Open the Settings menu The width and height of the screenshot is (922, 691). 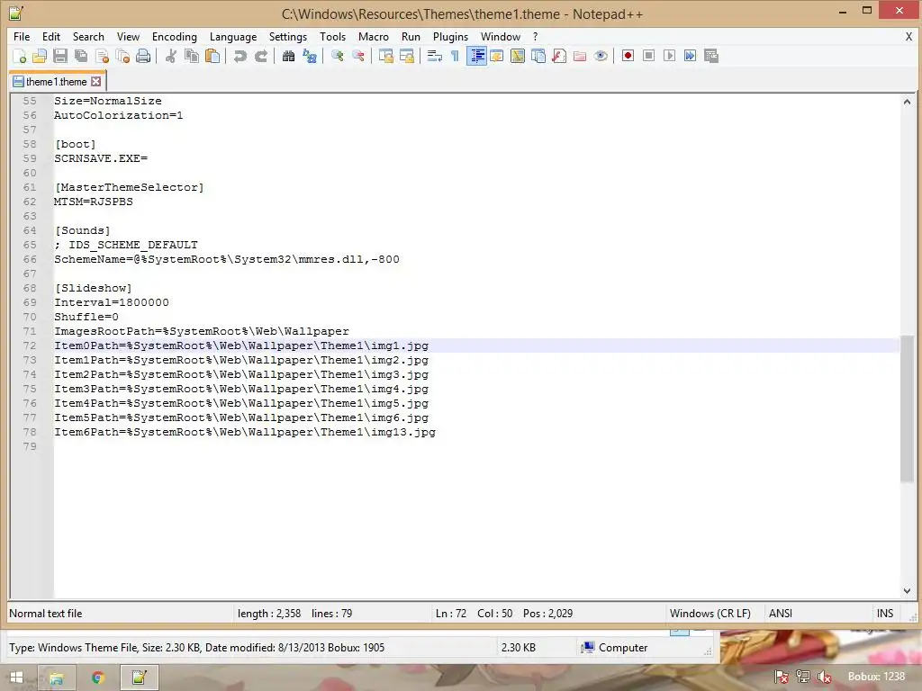tap(288, 36)
